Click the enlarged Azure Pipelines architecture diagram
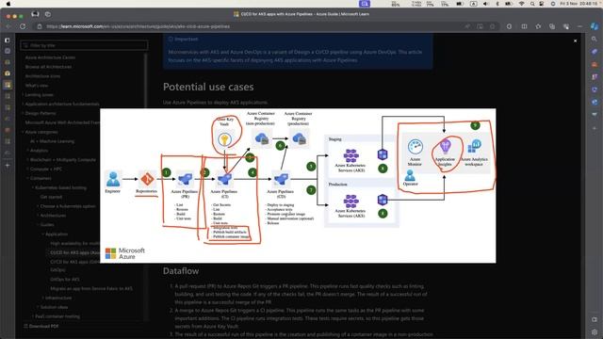This screenshot has height=339, width=603. pyautogui.click(x=298, y=186)
